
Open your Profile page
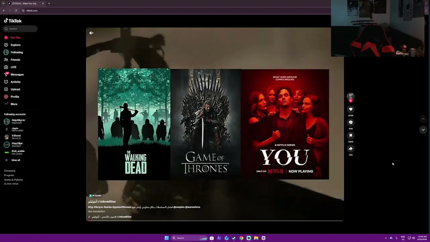pos(12,96)
